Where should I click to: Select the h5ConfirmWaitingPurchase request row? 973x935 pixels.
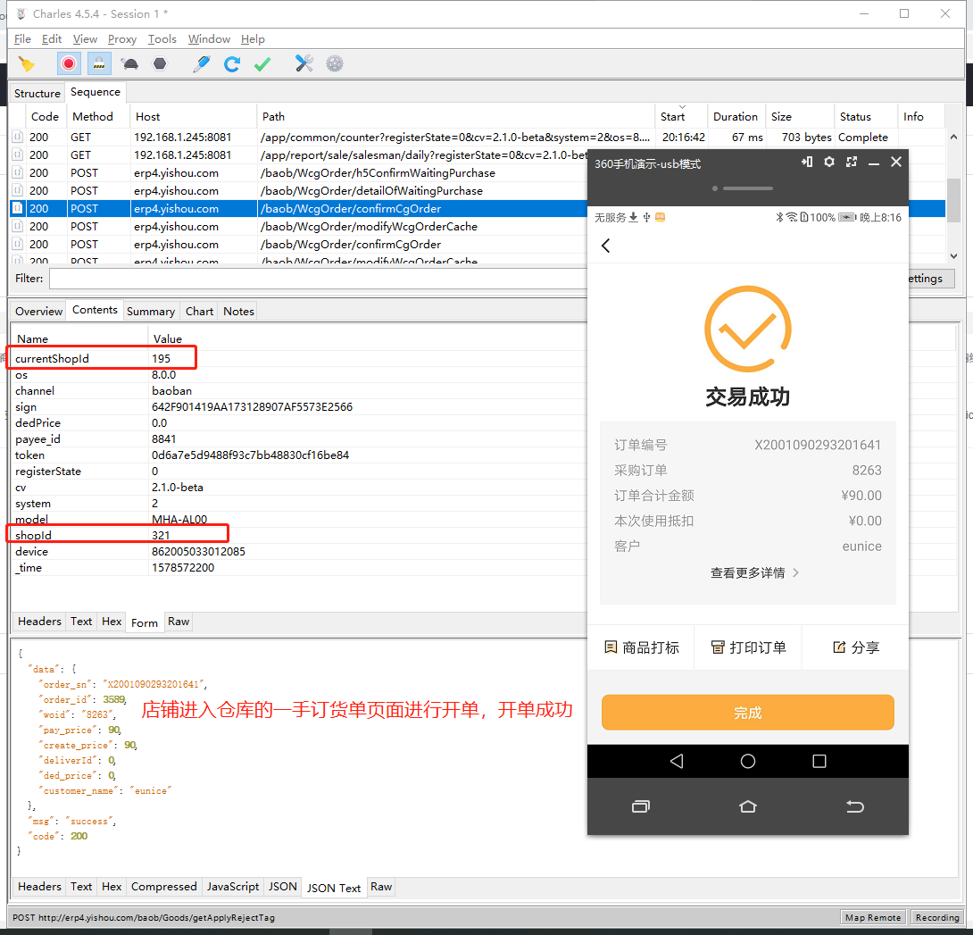pyautogui.click(x=298, y=173)
